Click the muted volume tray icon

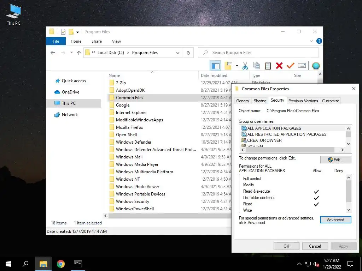coord(316,264)
